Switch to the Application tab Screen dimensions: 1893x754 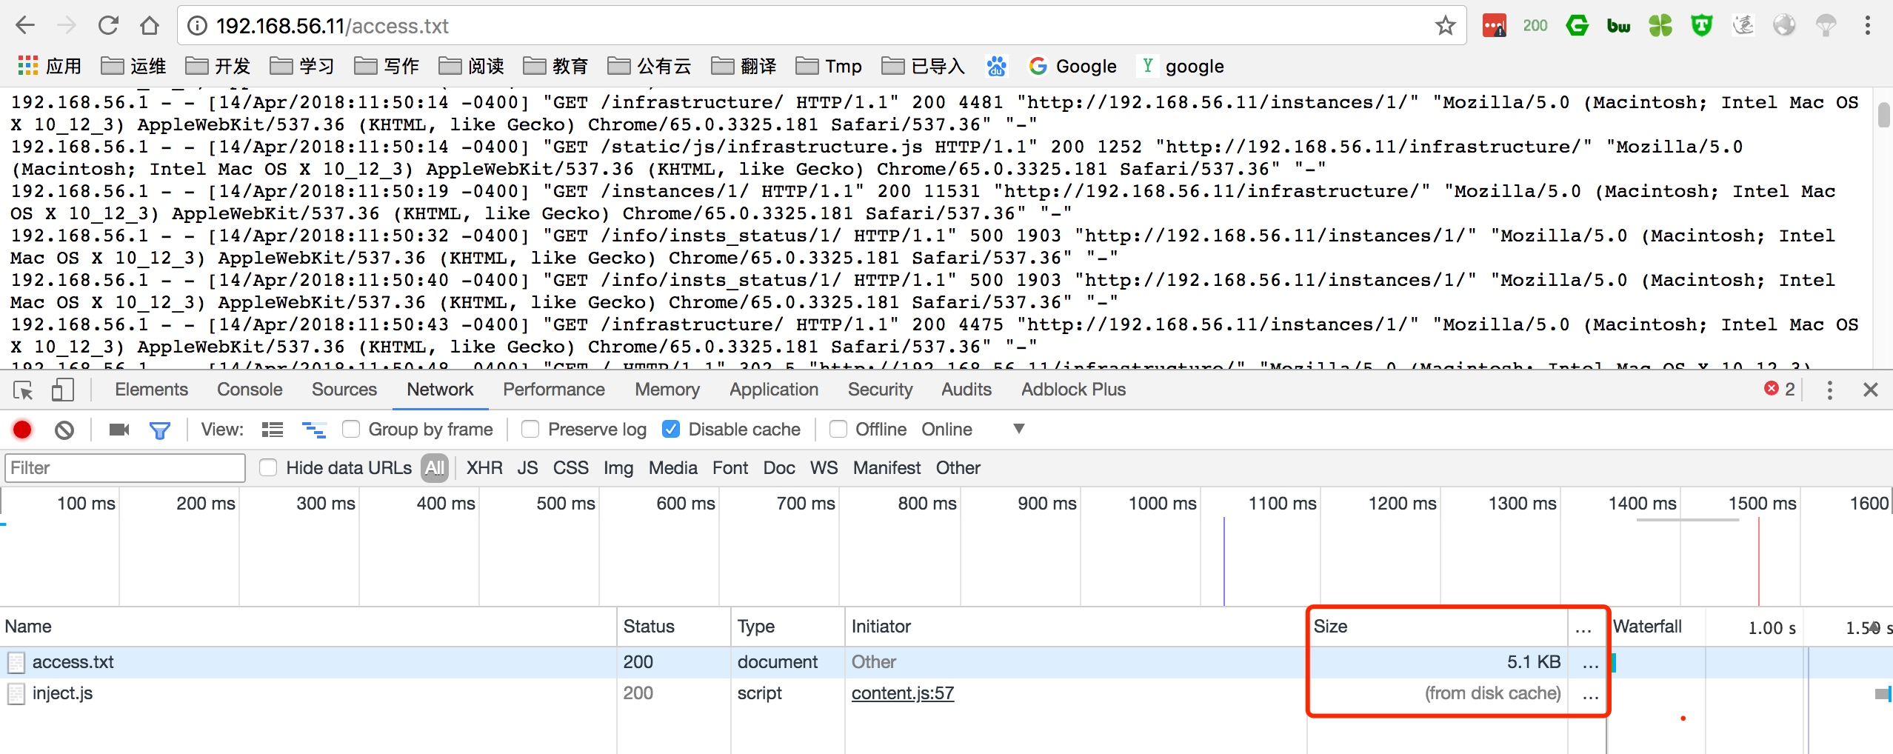pos(774,390)
